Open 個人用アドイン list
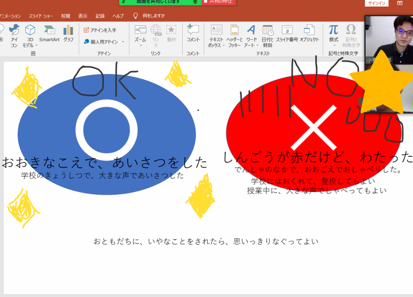413x297 pixels. pos(104,42)
